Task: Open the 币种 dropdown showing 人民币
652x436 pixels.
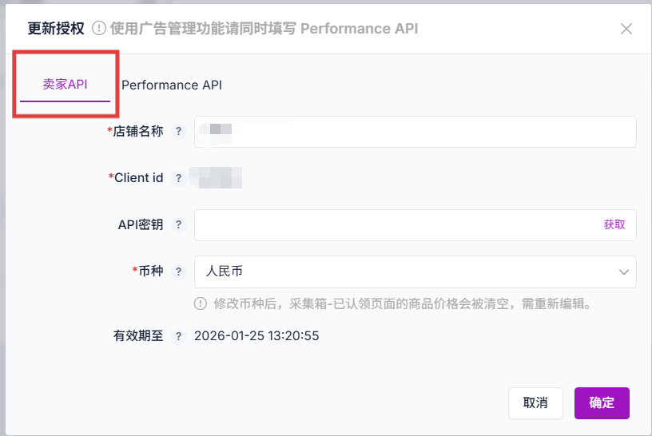Action: pos(400,272)
